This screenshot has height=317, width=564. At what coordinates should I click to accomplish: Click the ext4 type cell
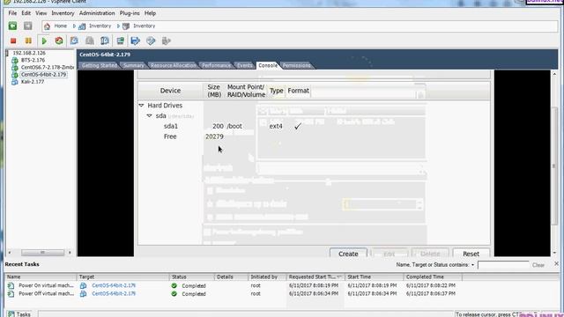click(x=276, y=126)
